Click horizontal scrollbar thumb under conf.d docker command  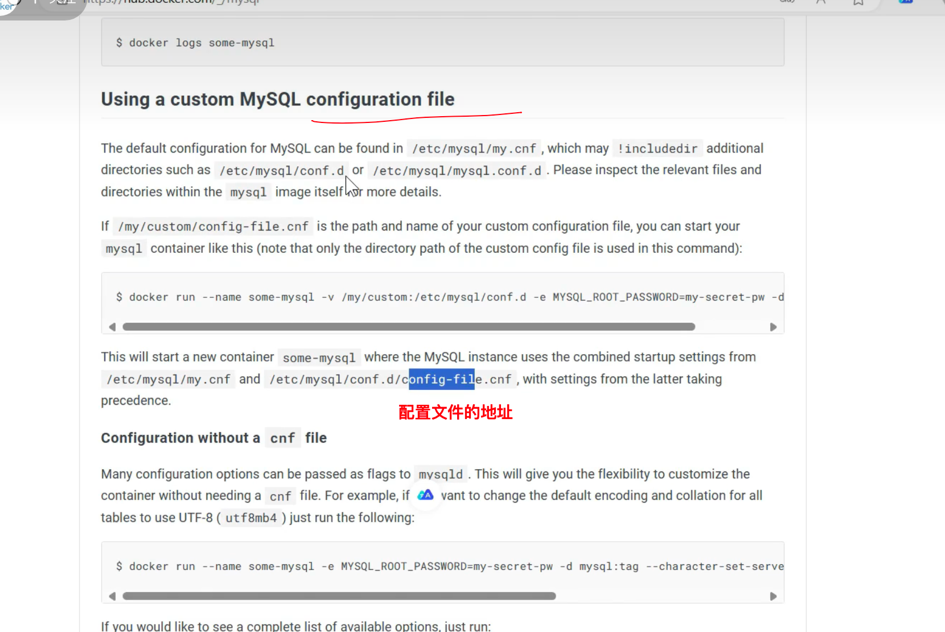(409, 327)
